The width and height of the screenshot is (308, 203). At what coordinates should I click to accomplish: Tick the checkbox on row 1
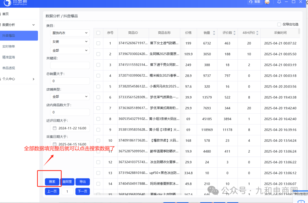pyautogui.click(x=98, y=43)
